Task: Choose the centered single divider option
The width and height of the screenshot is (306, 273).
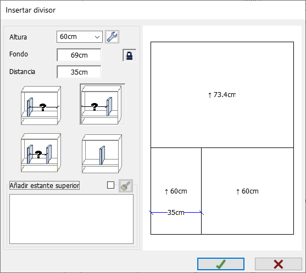Action: tap(102, 153)
